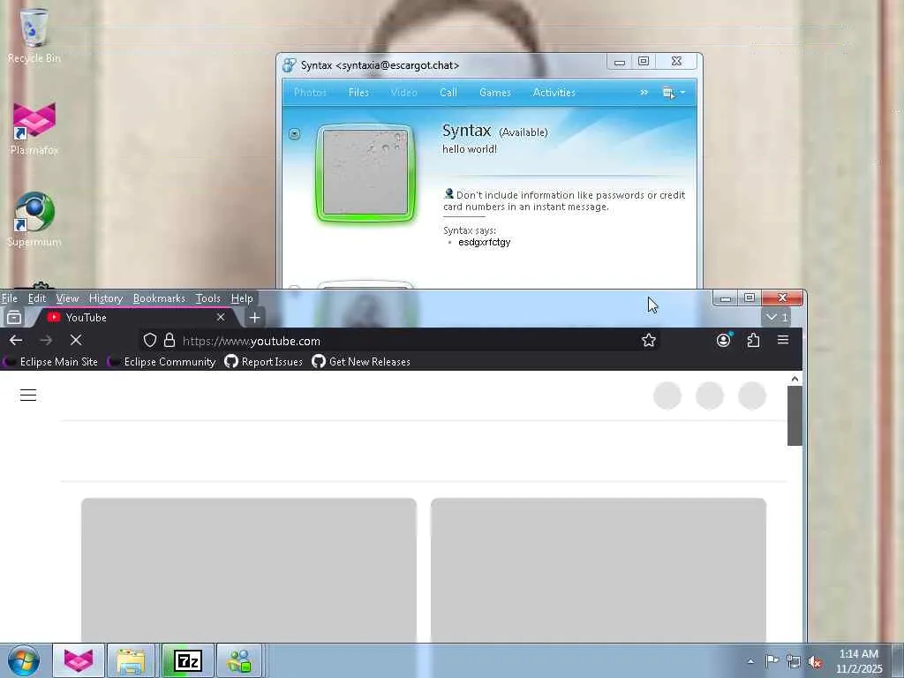Viewport: 904px width, 678px height.
Task: Open a new browser tab
Action: (254, 317)
